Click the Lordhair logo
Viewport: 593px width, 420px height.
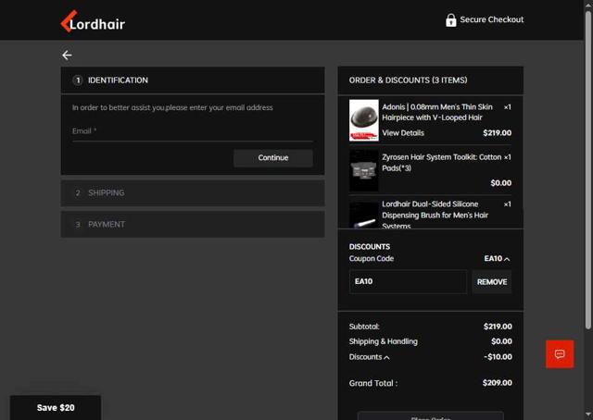93,21
